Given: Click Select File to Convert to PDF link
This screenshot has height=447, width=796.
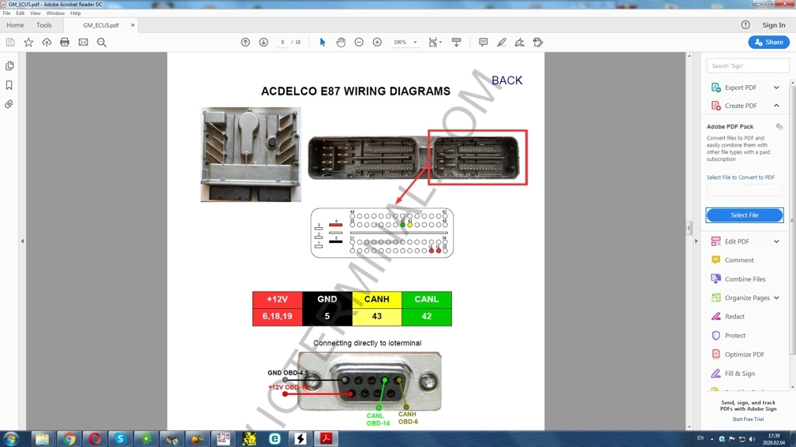Looking at the screenshot, I should [740, 177].
